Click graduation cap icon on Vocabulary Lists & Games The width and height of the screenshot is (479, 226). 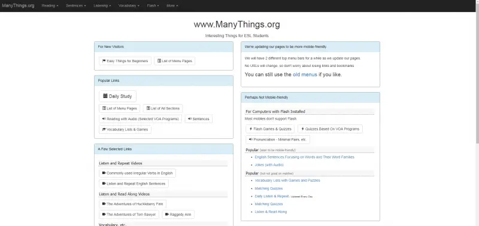click(x=104, y=129)
